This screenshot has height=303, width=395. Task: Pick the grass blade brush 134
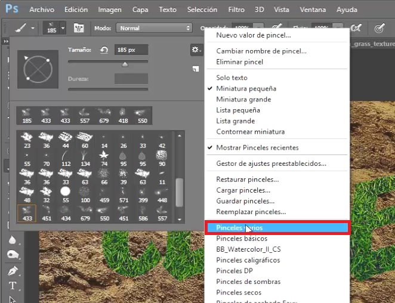85,159
